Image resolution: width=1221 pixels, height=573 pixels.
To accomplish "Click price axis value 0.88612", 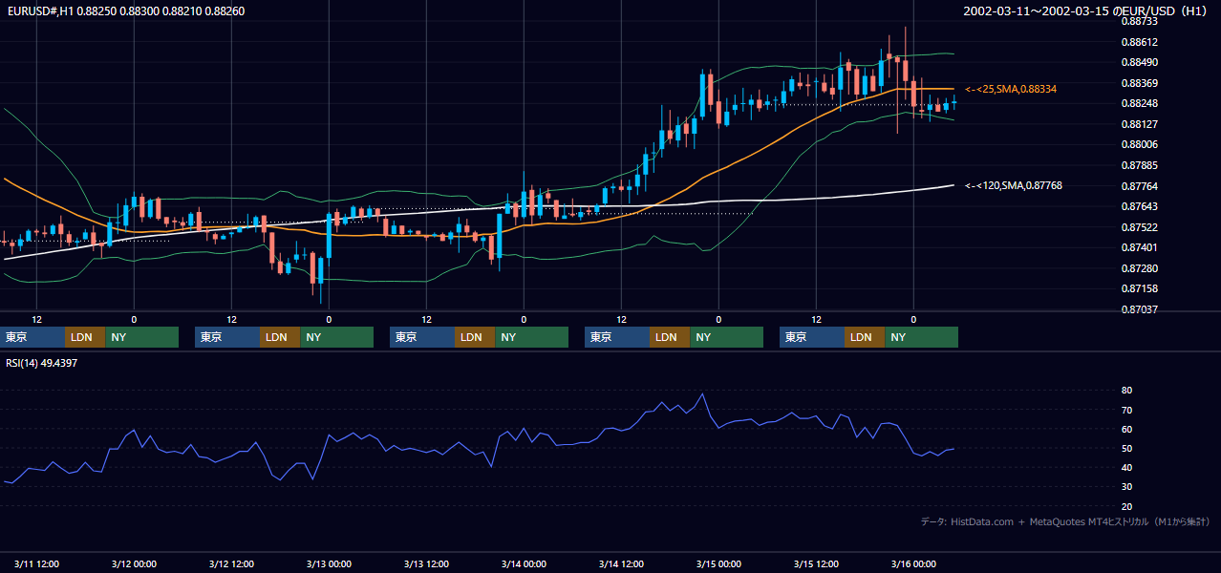I will point(1141,42).
